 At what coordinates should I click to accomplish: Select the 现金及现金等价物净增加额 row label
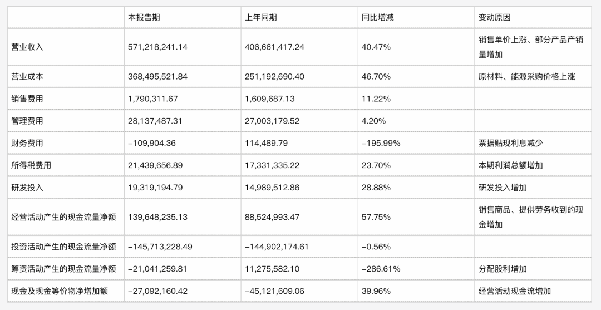[x=60, y=291]
